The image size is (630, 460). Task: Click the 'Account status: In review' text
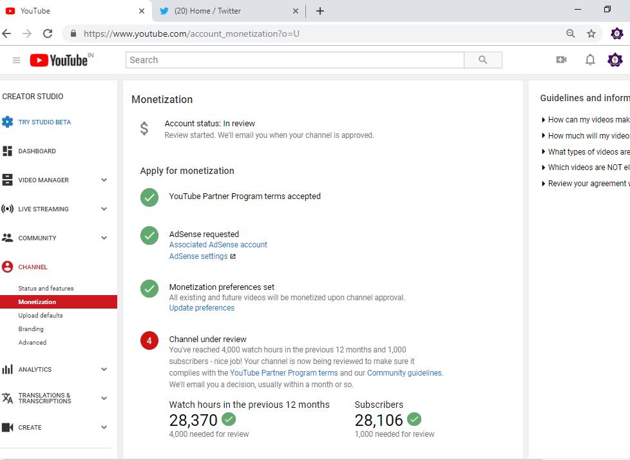[210, 123]
